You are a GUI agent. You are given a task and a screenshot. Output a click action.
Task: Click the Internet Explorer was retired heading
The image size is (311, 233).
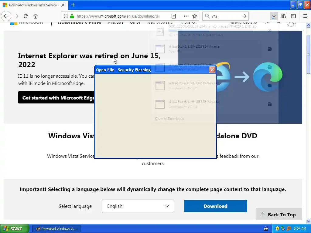coord(89,60)
